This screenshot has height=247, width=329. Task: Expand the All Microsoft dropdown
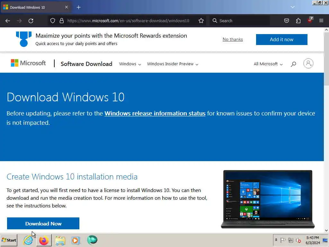click(268, 64)
